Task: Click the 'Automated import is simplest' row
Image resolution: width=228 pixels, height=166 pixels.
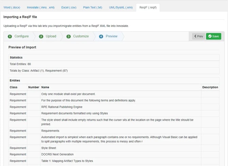Action: 114,139
